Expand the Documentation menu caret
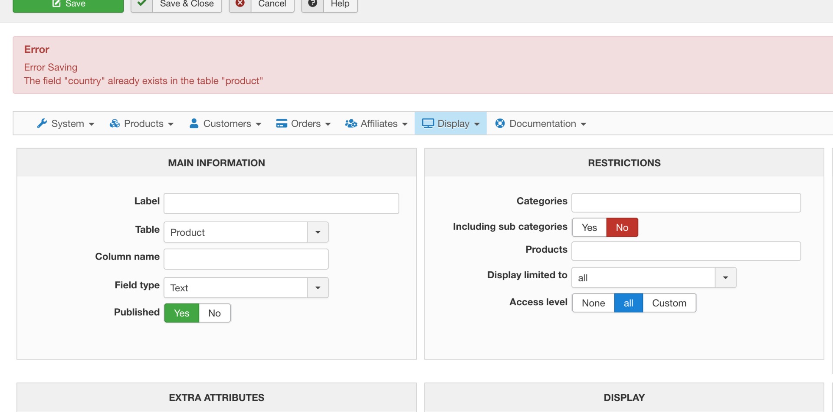The height and width of the screenshot is (412, 833). click(x=584, y=124)
